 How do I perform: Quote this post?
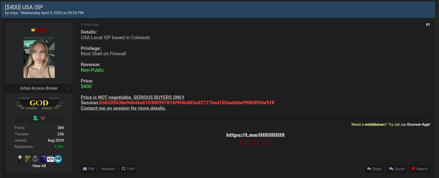[397, 169]
